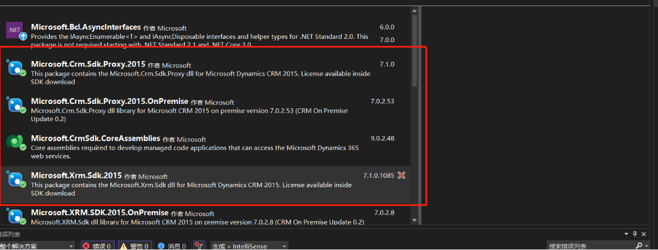Viewport: 658px width, 250px height.
Task: Click version 7.0.0 of AsyncInterfaces
Action: pyautogui.click(x=387, y=40)
